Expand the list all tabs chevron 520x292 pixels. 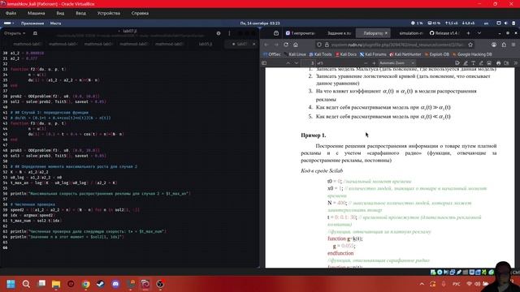[479, 33]
